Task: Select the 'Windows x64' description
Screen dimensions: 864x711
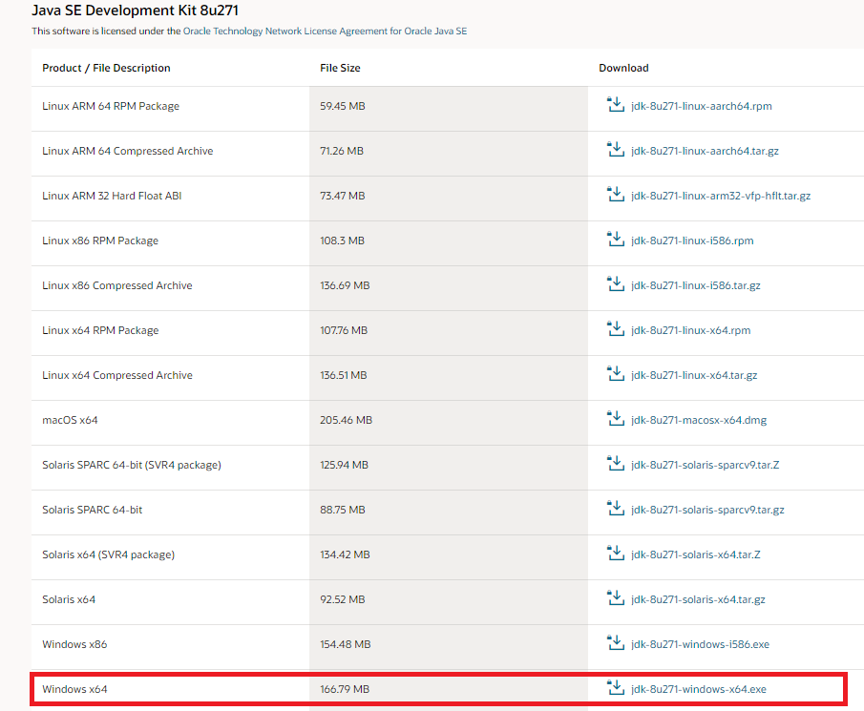Action: [x=74, y=689]
